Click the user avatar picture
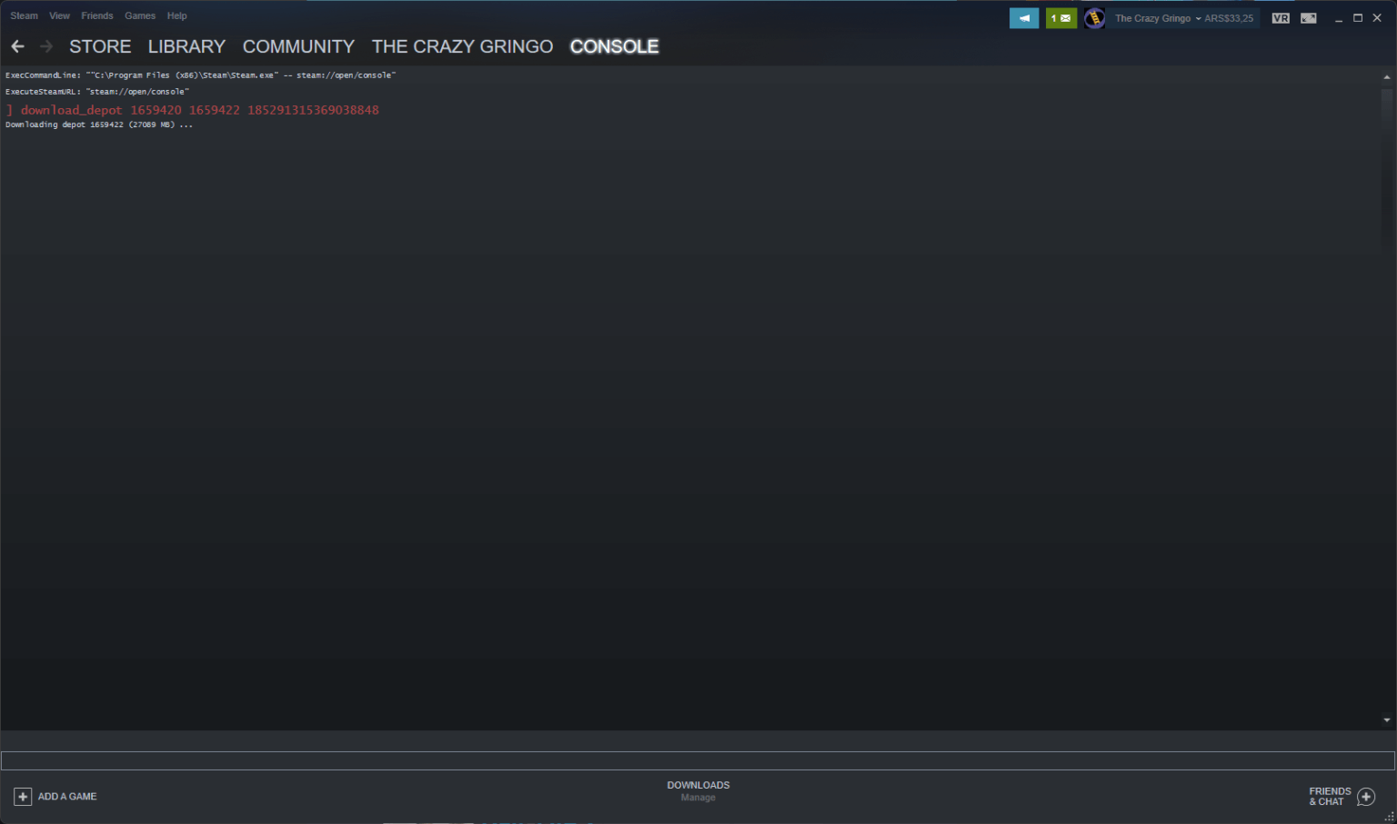 pos(1094,18)
